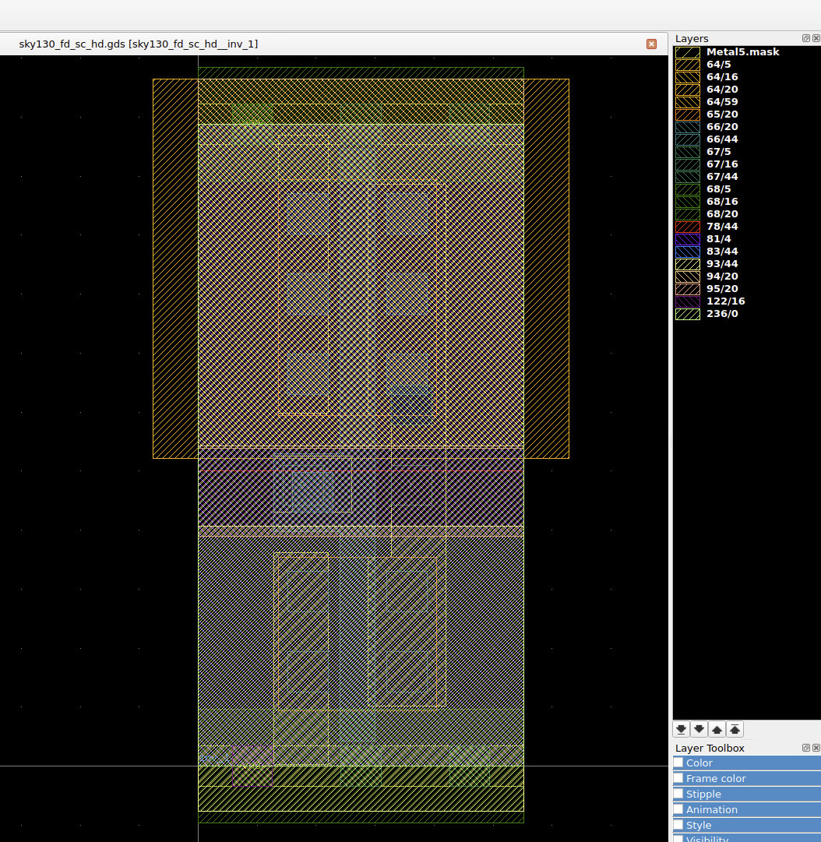
Task: Close the Layer Toolbox panel
Action: pos(816,748)
